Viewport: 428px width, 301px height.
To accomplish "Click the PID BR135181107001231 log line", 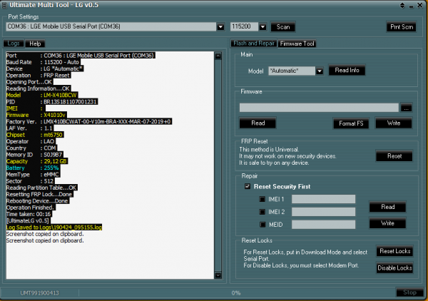I will pos(52,102).
